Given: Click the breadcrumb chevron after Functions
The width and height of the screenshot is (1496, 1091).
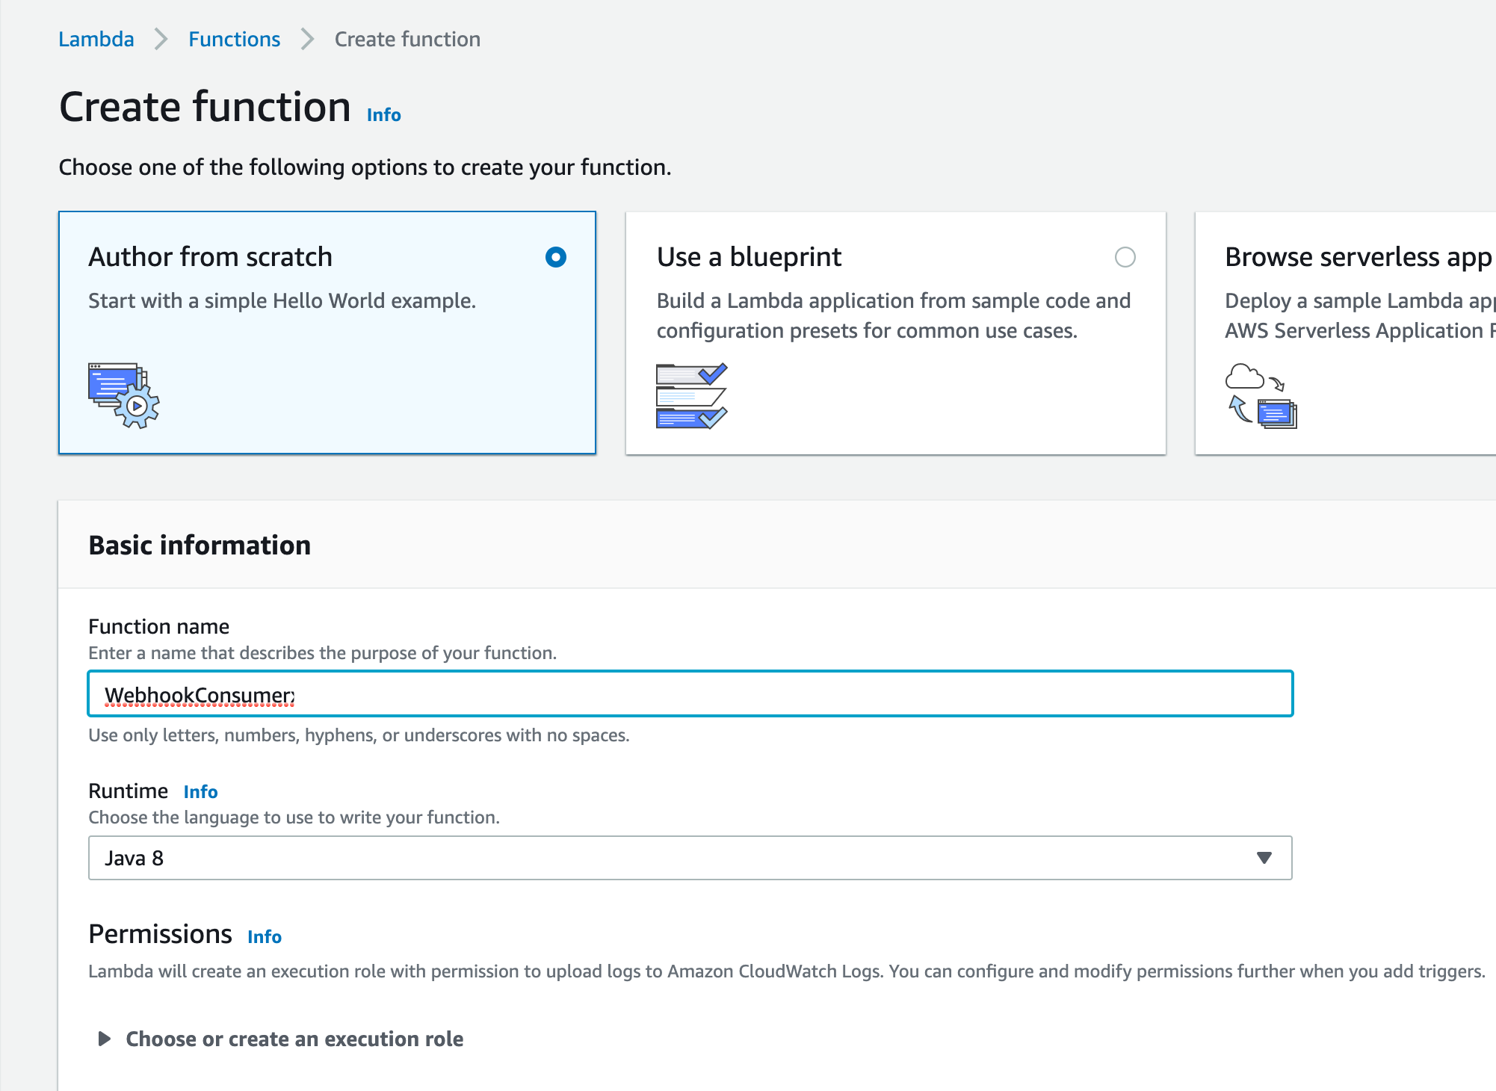Looking at the screenshot, I should [307, 39].
